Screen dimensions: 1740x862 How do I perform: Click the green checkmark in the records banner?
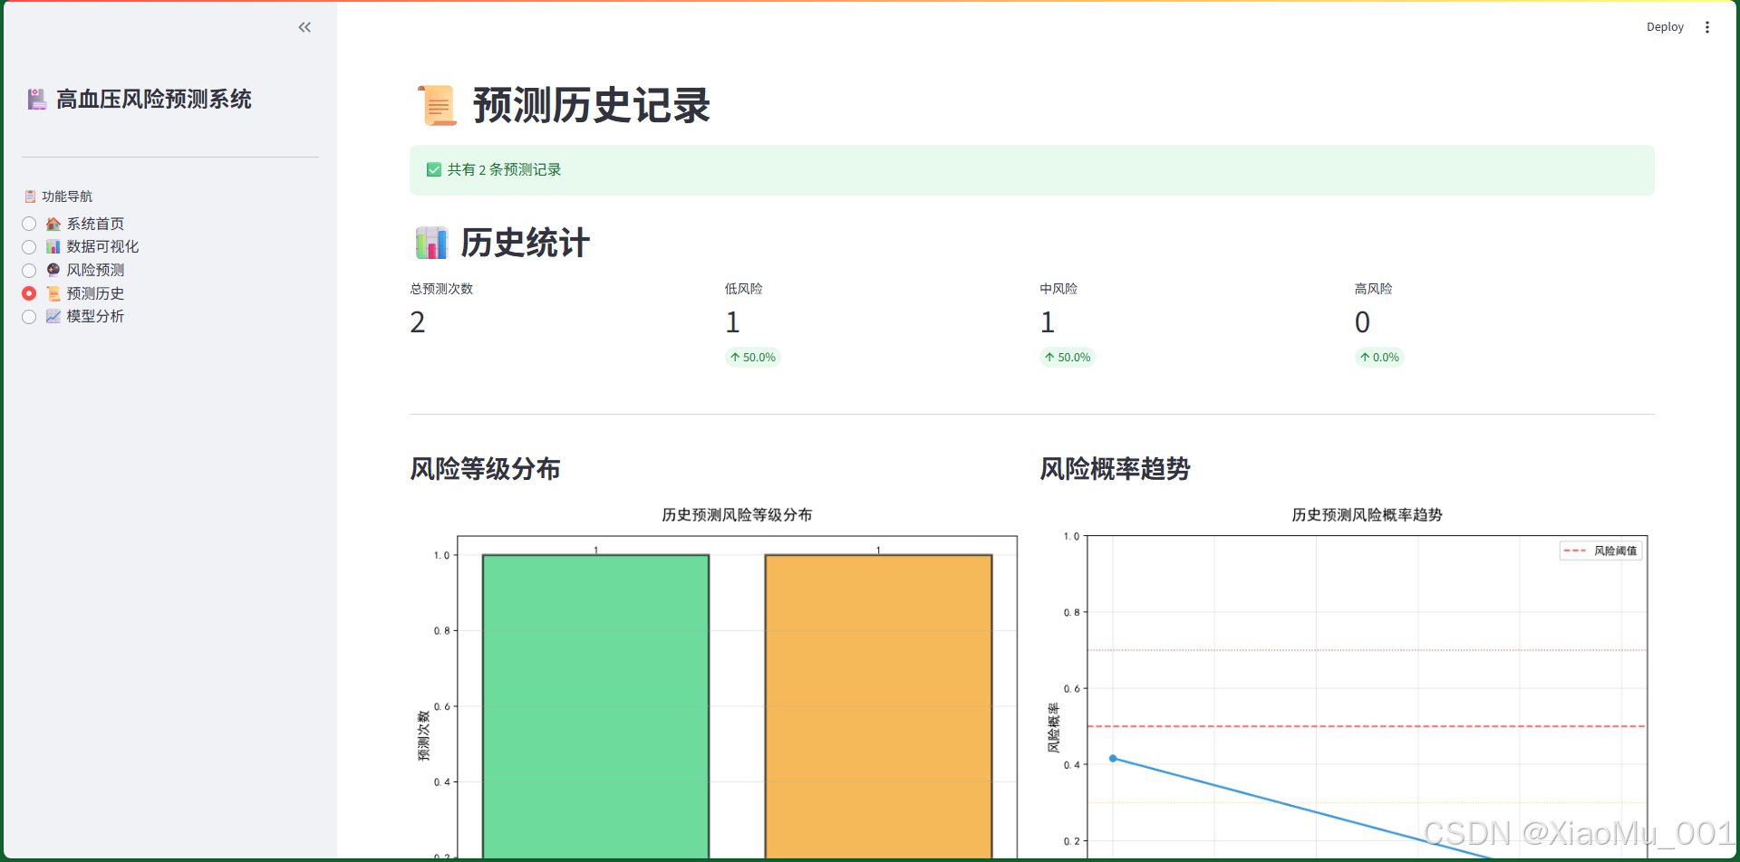pos(433,169)
